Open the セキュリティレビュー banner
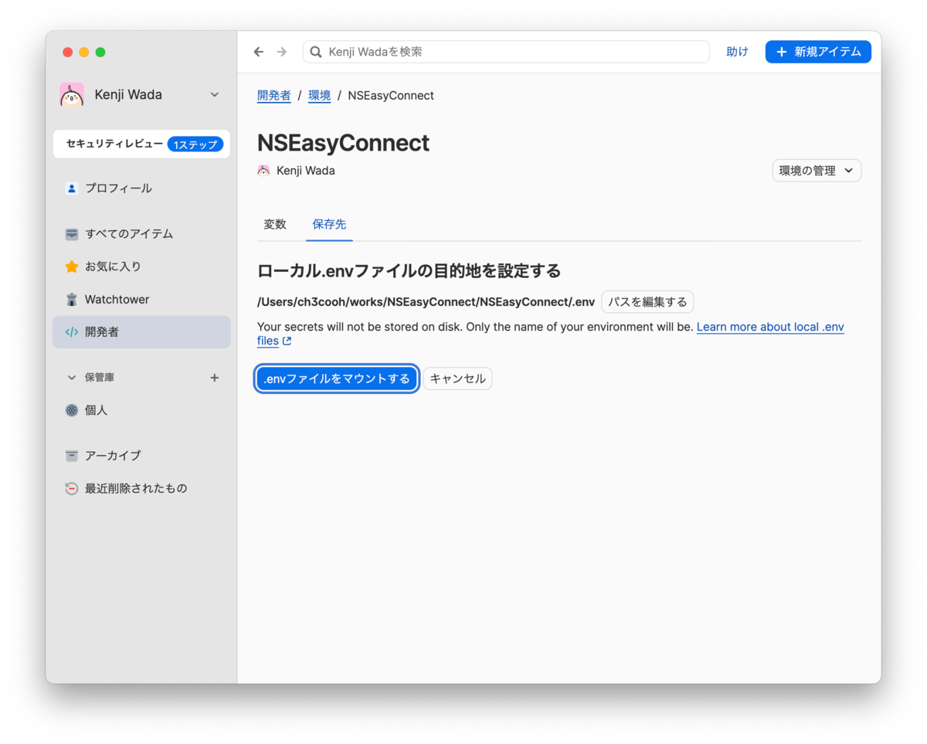The image size is (927, 744). tap(141, 144)
